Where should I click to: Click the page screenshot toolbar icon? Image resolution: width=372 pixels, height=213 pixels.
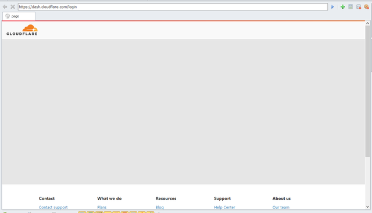point(350,7)
